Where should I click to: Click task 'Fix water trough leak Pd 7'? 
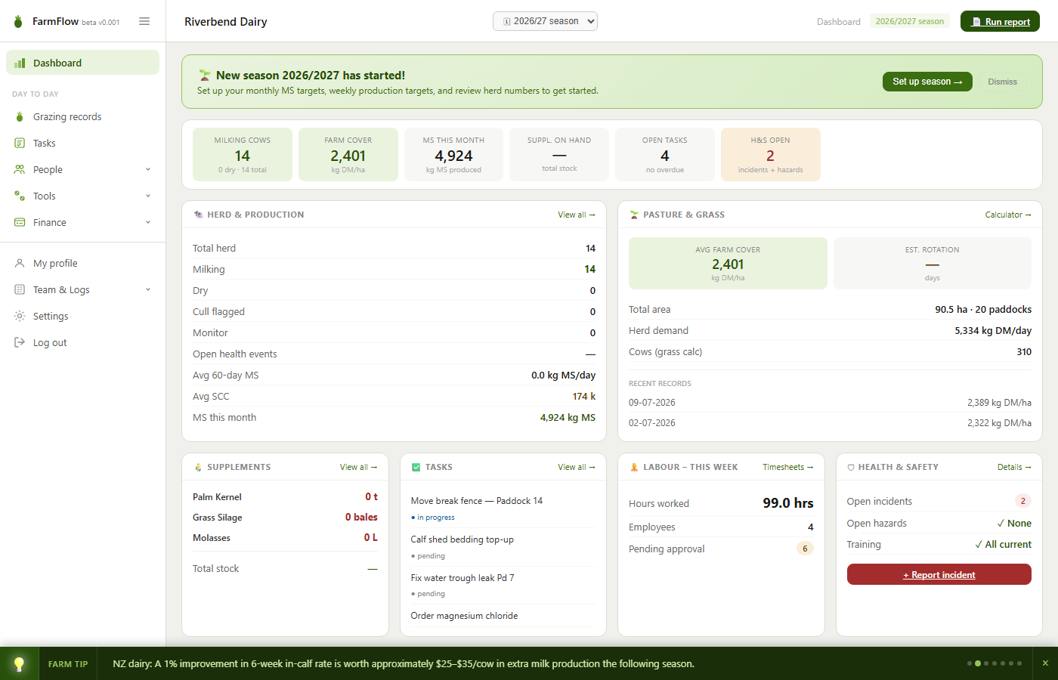[462, 578]
